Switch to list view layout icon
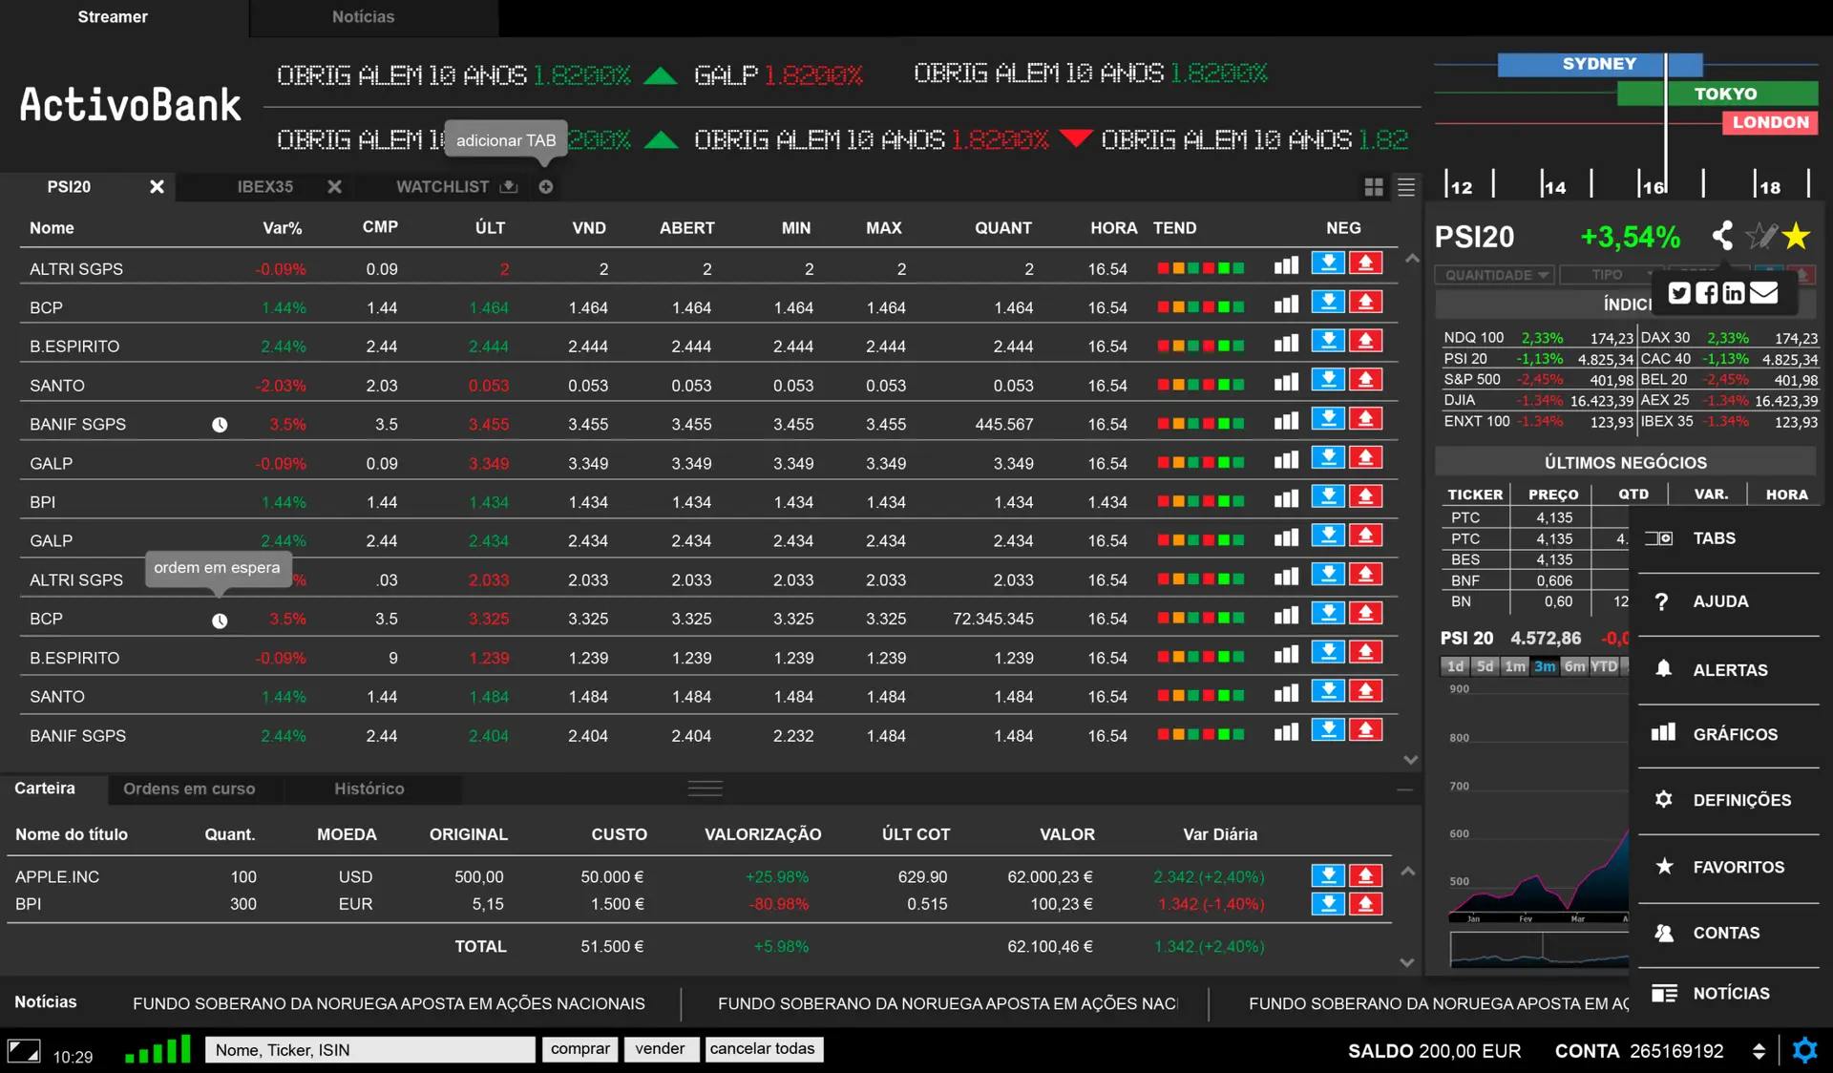Viewport: 1833px width, 1073px height. pos(1406,187)
